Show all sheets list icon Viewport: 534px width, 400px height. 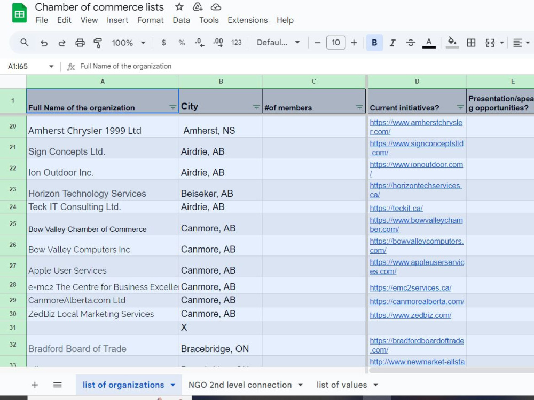pos(58,385)
